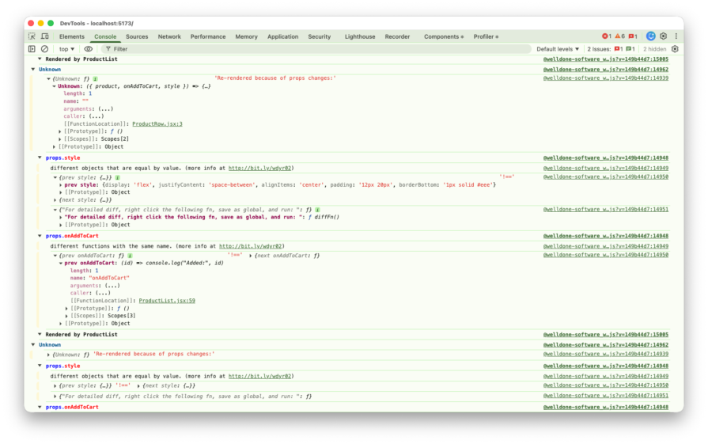Expand the {next style: {…}} object

55,200
